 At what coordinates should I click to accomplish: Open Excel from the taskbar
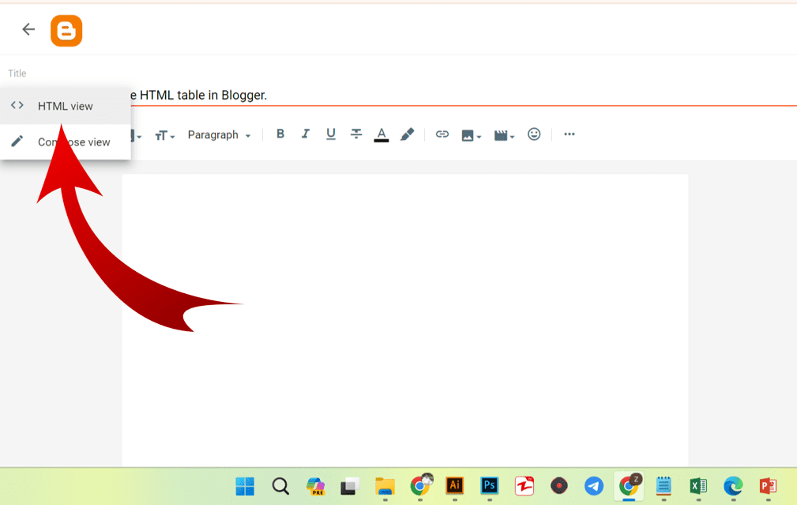coord(697,487)
